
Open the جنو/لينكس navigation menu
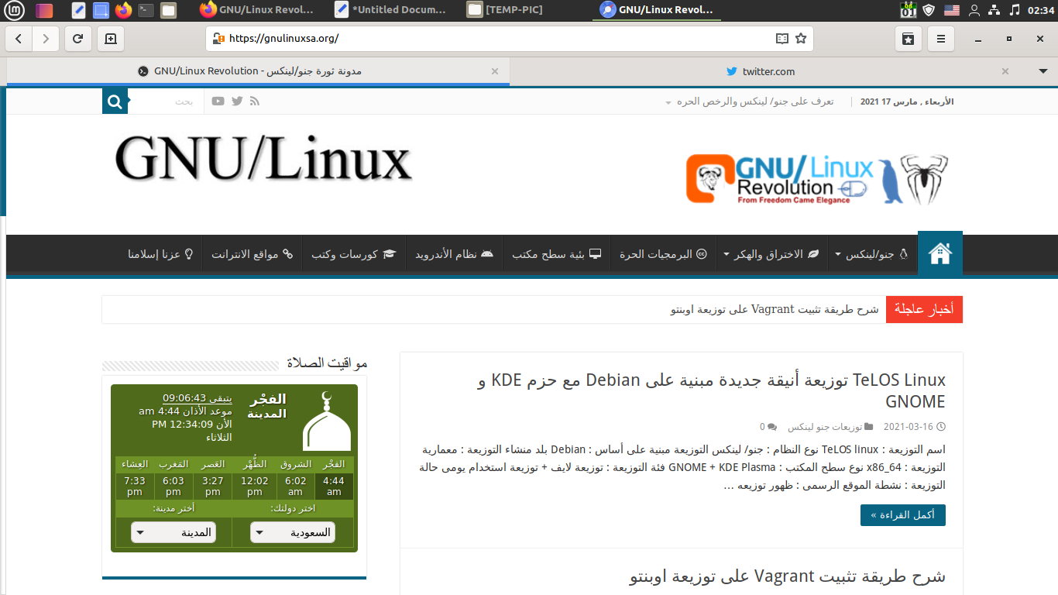(871, 254)
